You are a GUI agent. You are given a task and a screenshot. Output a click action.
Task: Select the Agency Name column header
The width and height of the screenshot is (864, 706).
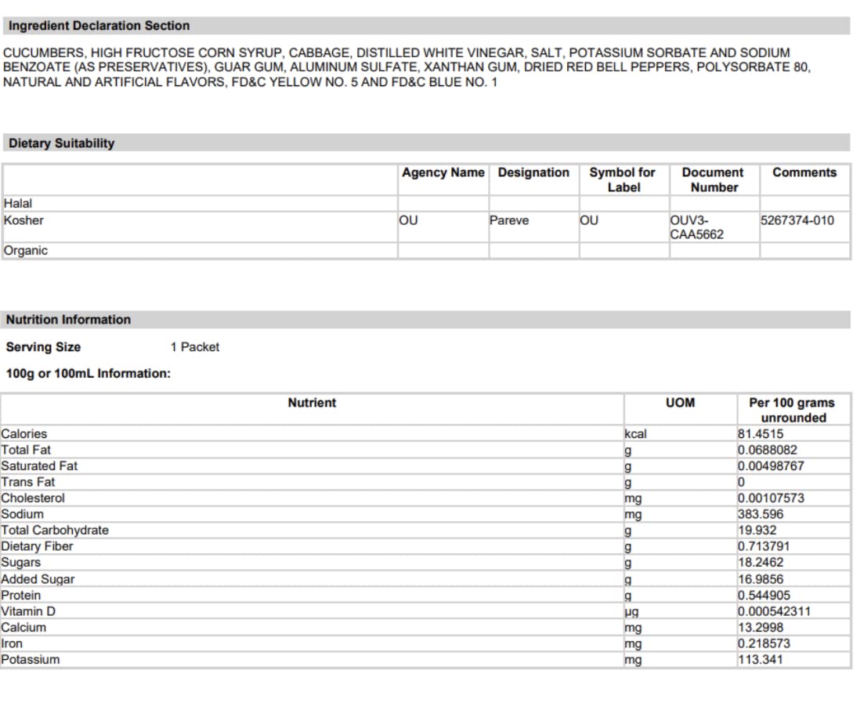point(443,173)
